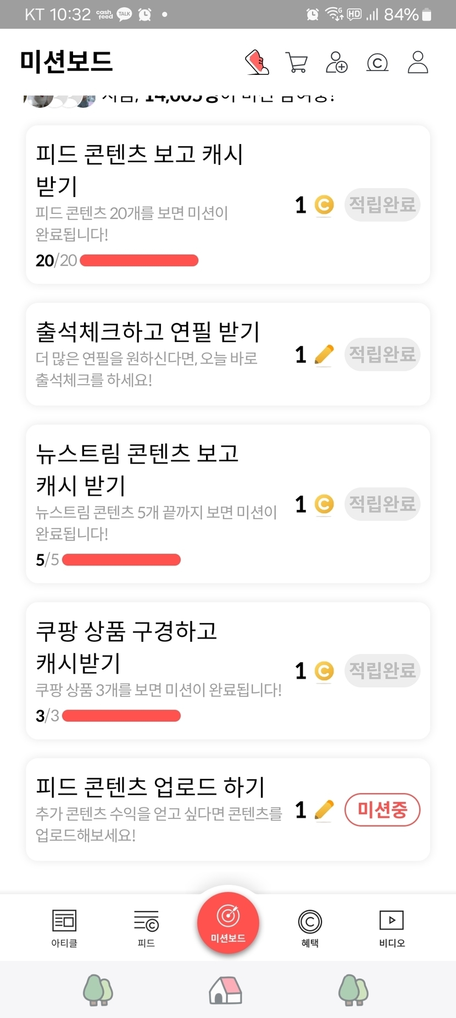Tap the left tree icon at bottom

click(x=98, y=989)
